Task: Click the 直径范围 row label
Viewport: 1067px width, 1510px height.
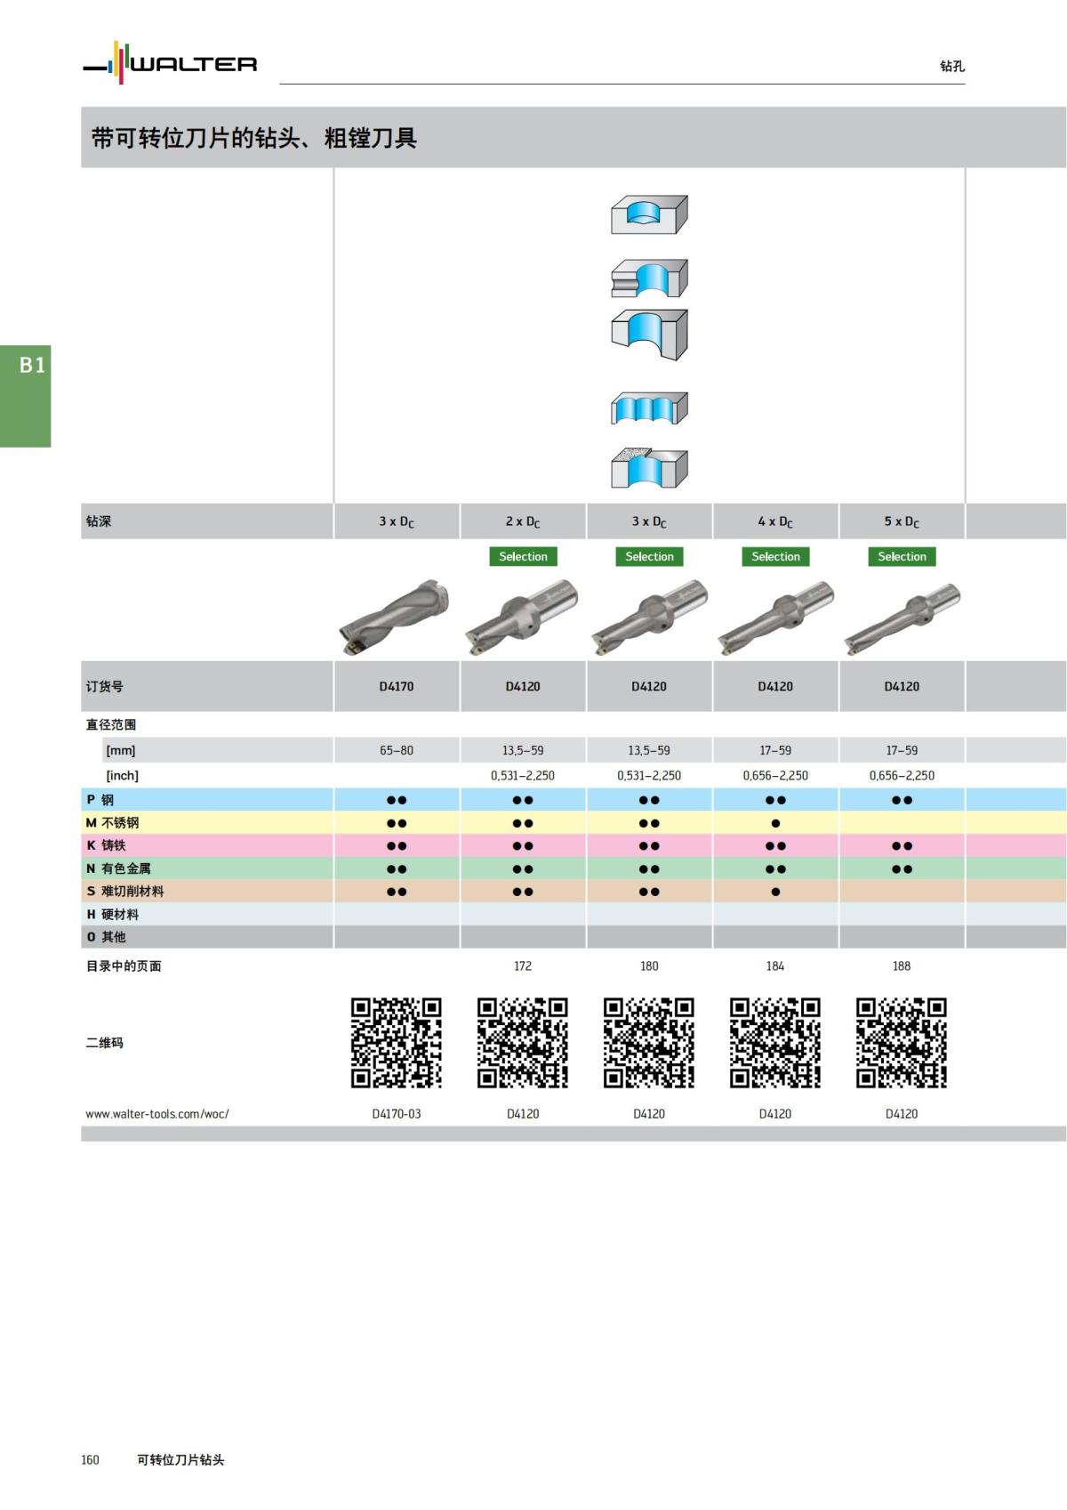Action: [x=111, y=724]
